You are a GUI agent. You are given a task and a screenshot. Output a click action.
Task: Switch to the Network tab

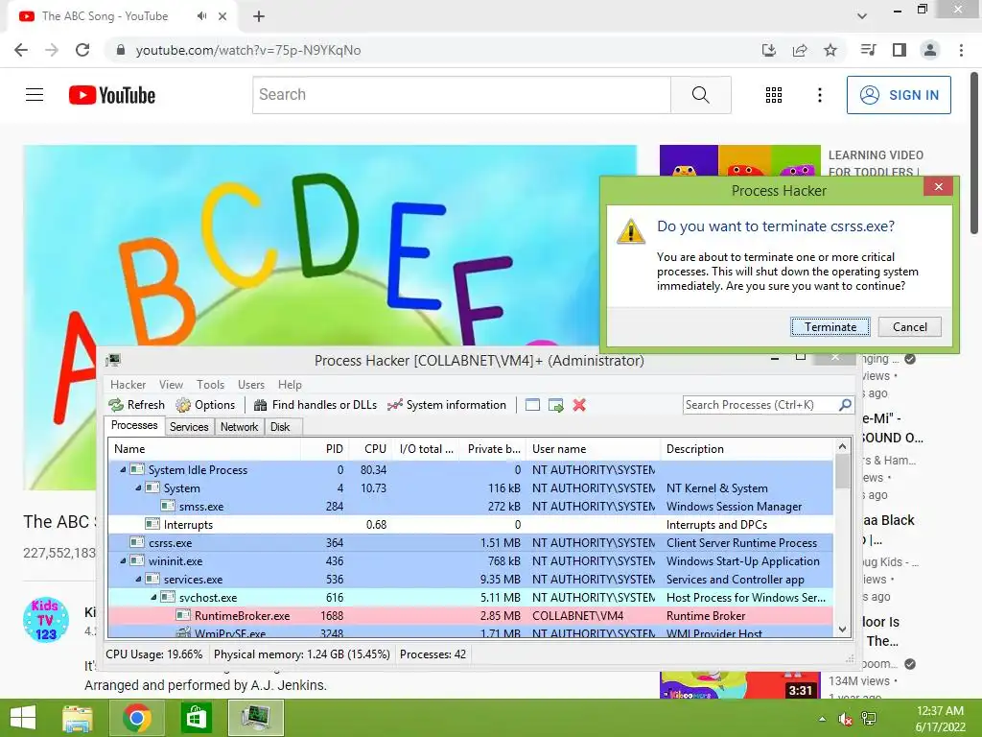tap(239, 427)
